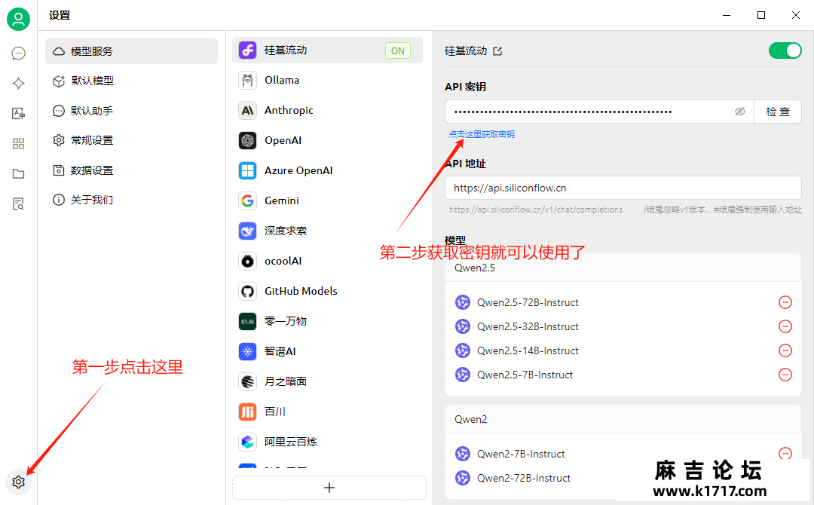Click Qwen2.5-72B-Instruct model name
The width and height of the screenshot is (814, 505).
click(528, 302)
